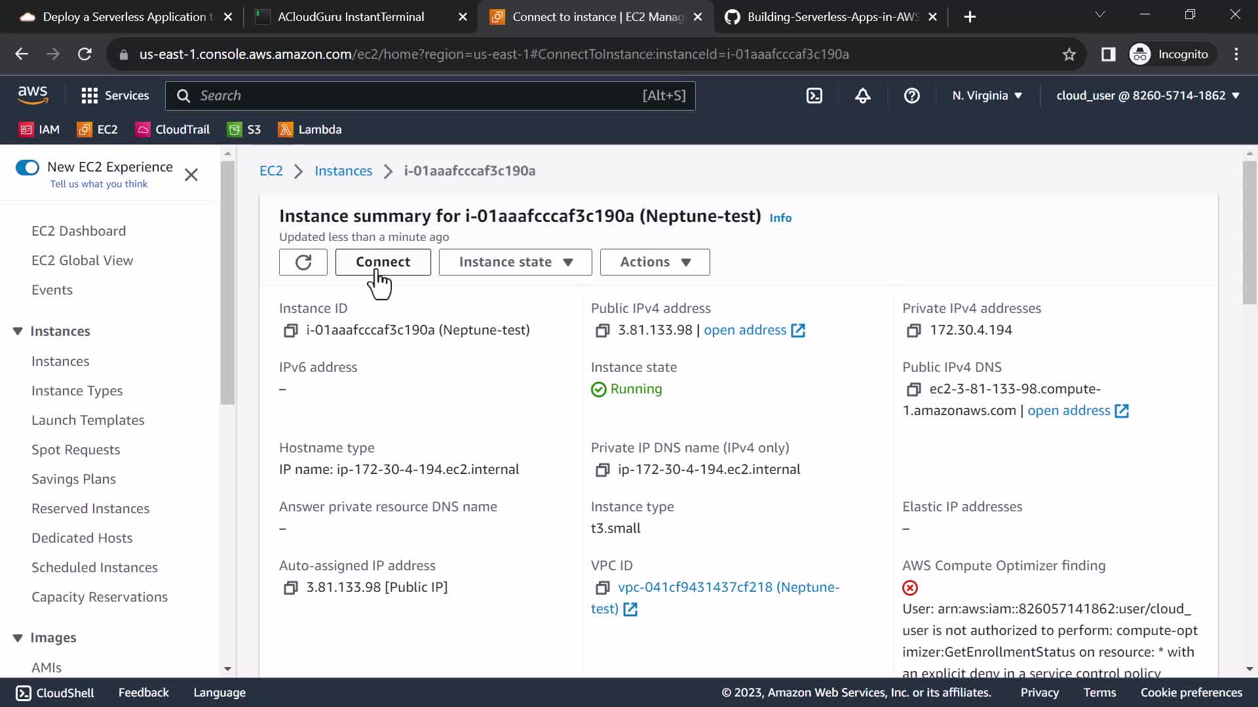Open the N. Virginia region selector
The height and width of the screenshot is (707, 1258).
(987, 96)
